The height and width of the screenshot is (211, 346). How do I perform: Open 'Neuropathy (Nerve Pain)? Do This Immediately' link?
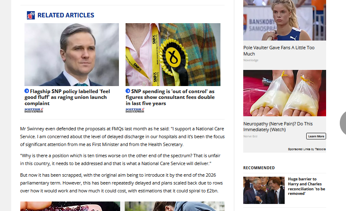click(x=278, y=127)
